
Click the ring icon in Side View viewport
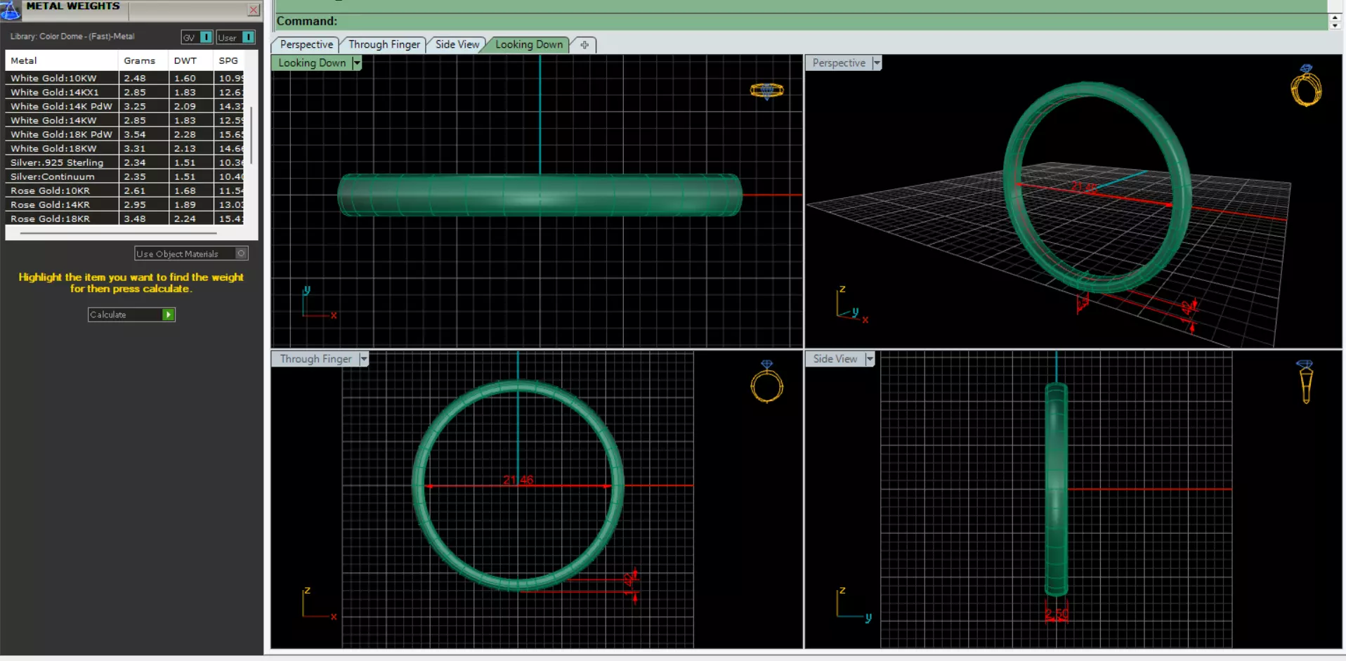click(1305, 381)
